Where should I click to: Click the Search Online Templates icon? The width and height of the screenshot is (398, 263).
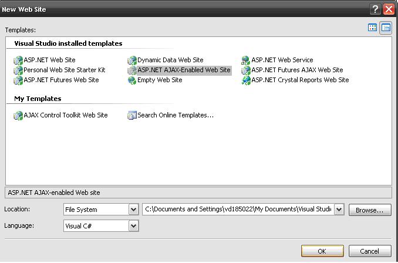tap(132, 116)
